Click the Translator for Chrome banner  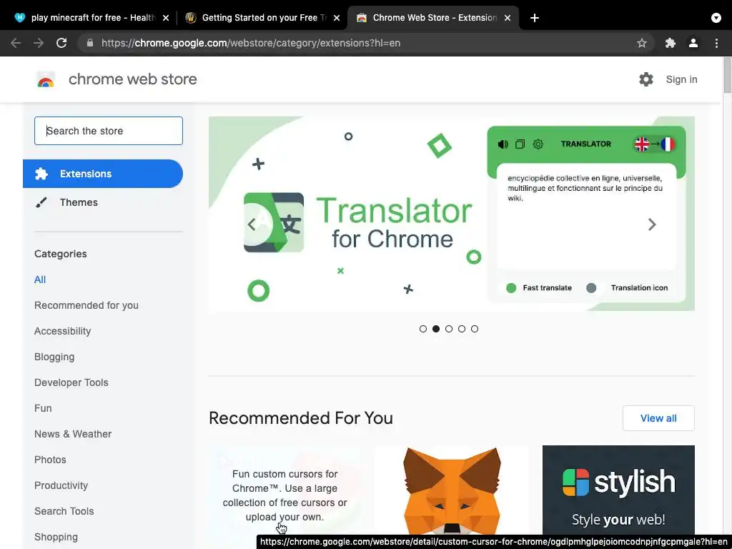tap(452, 214)
